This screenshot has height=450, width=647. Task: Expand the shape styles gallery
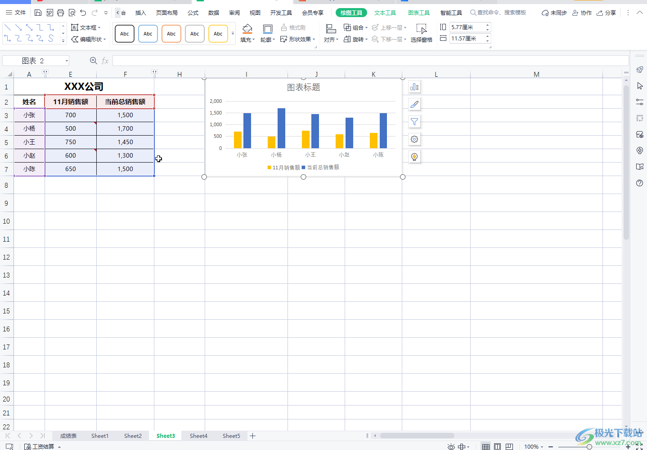click(233, 34)
